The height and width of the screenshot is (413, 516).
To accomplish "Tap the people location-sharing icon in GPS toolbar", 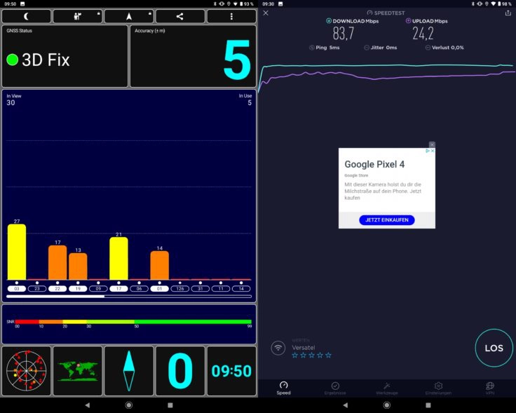I will (78, 16).
